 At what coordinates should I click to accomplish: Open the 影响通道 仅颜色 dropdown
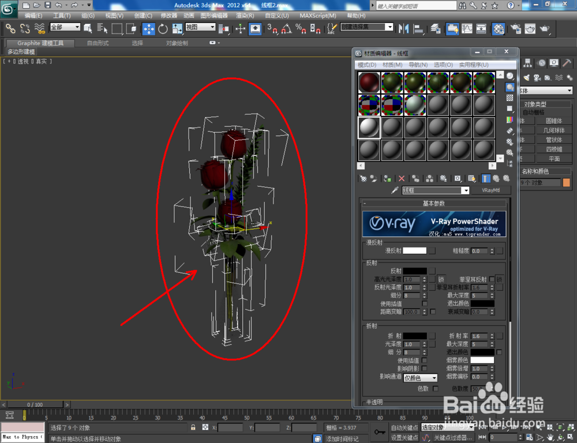[421, 378]
